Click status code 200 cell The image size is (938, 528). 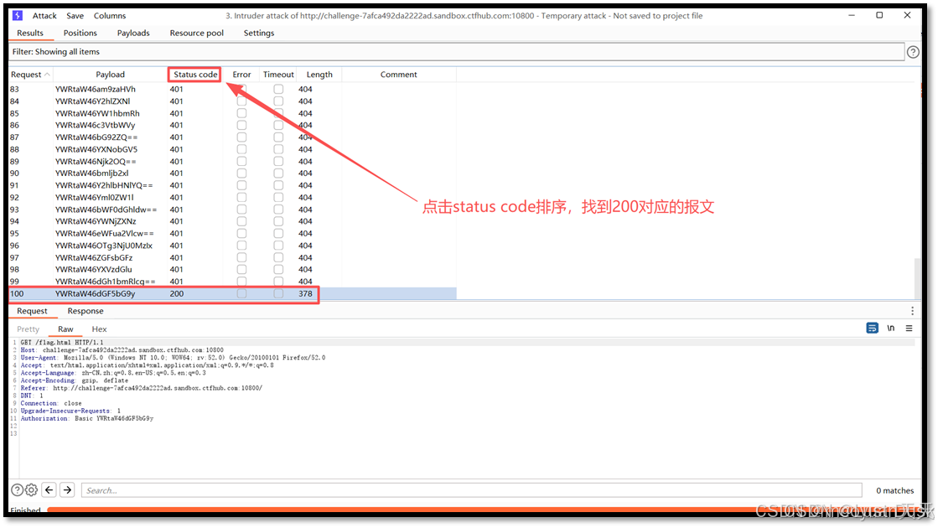[177, 293]
